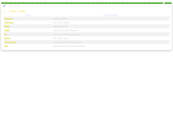The height and width of the screenshot is (130, 173).
Task: Click the "// COOLE LINKS" heading
Action: pyautogui.click(x=15, y=11)
